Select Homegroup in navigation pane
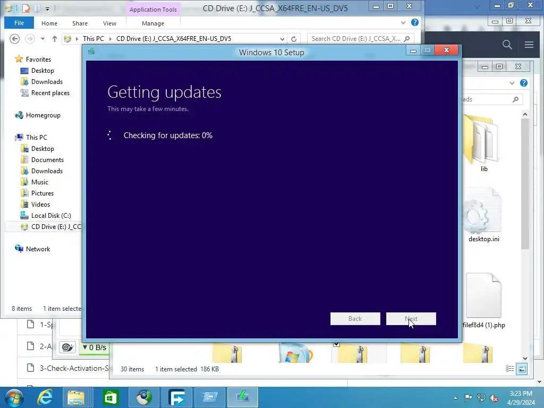The width and height of the screenshot is (544, 408). [43, 115]
